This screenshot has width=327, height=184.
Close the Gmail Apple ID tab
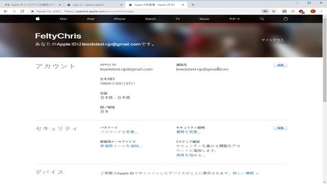tap(60, 5)
